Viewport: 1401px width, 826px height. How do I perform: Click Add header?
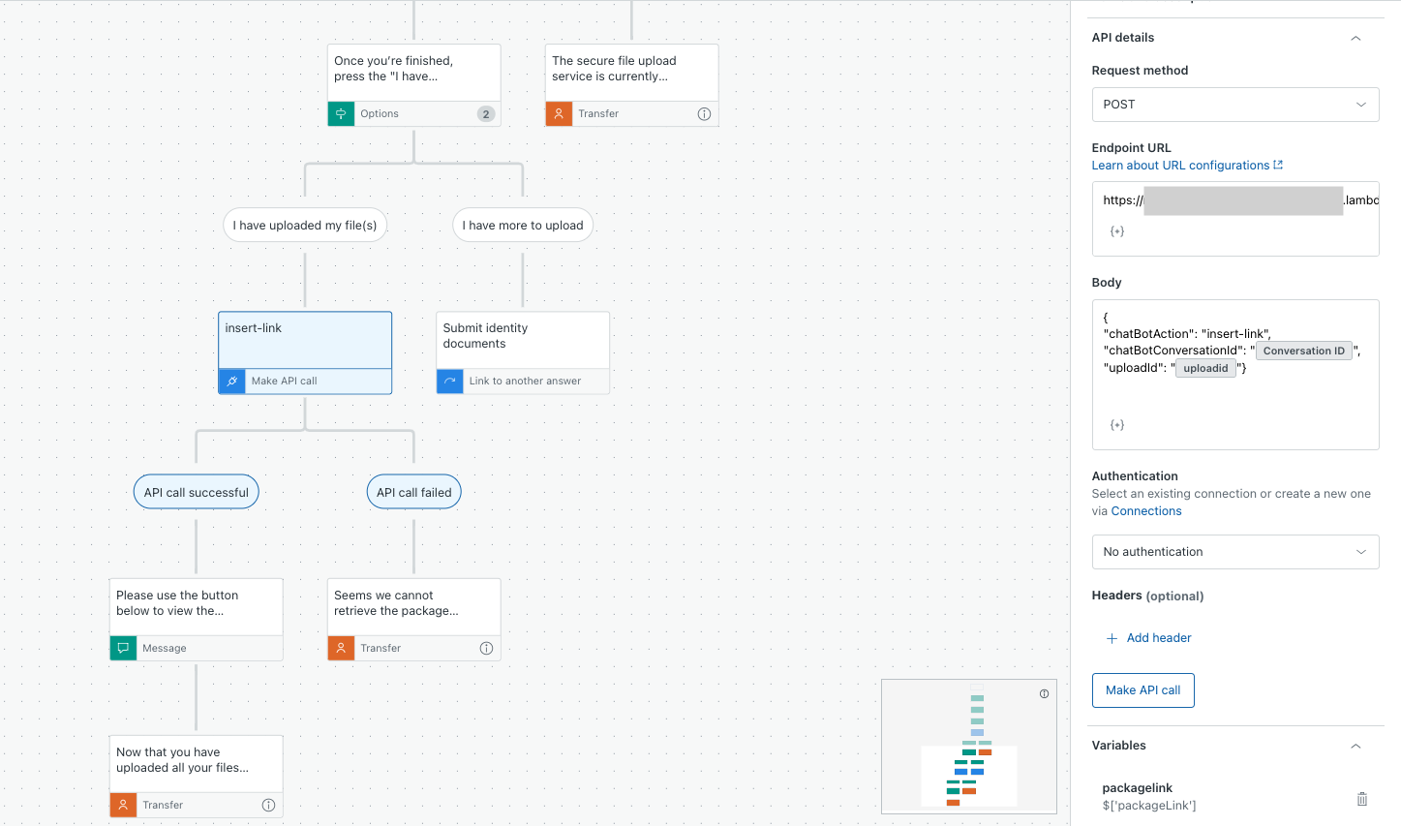click(1148, 638)
